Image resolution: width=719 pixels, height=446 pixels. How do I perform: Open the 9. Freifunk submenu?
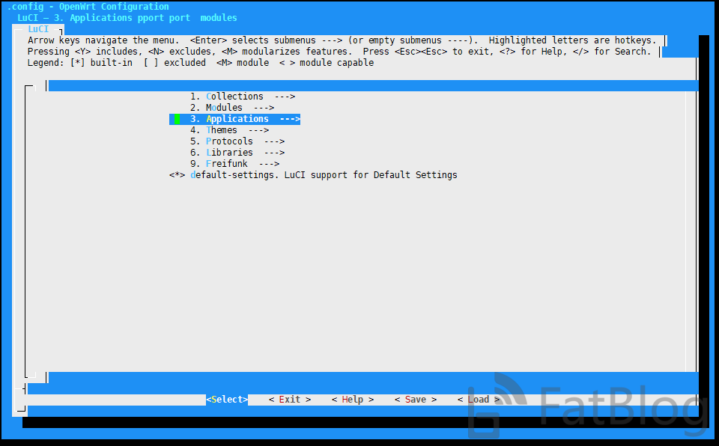[234, 164]
